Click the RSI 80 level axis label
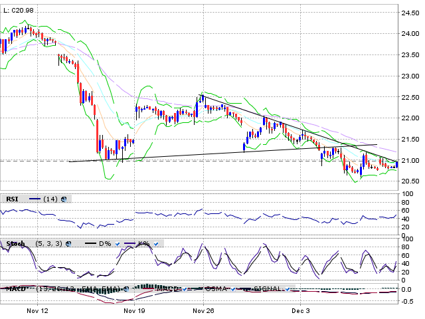The width and height of the screenshot is (425, 319). coord(405,201)
